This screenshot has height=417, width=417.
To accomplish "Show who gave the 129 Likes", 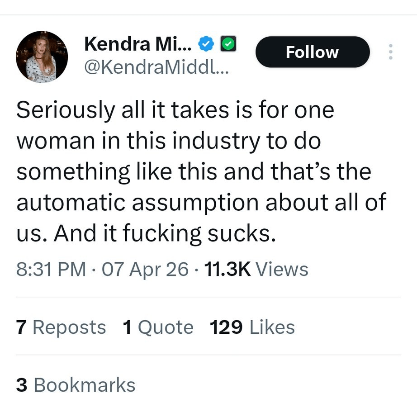I will tap(252, 327).
